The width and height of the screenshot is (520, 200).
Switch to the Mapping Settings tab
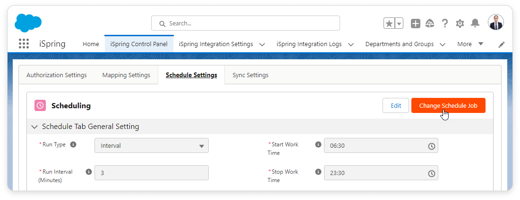126,75
